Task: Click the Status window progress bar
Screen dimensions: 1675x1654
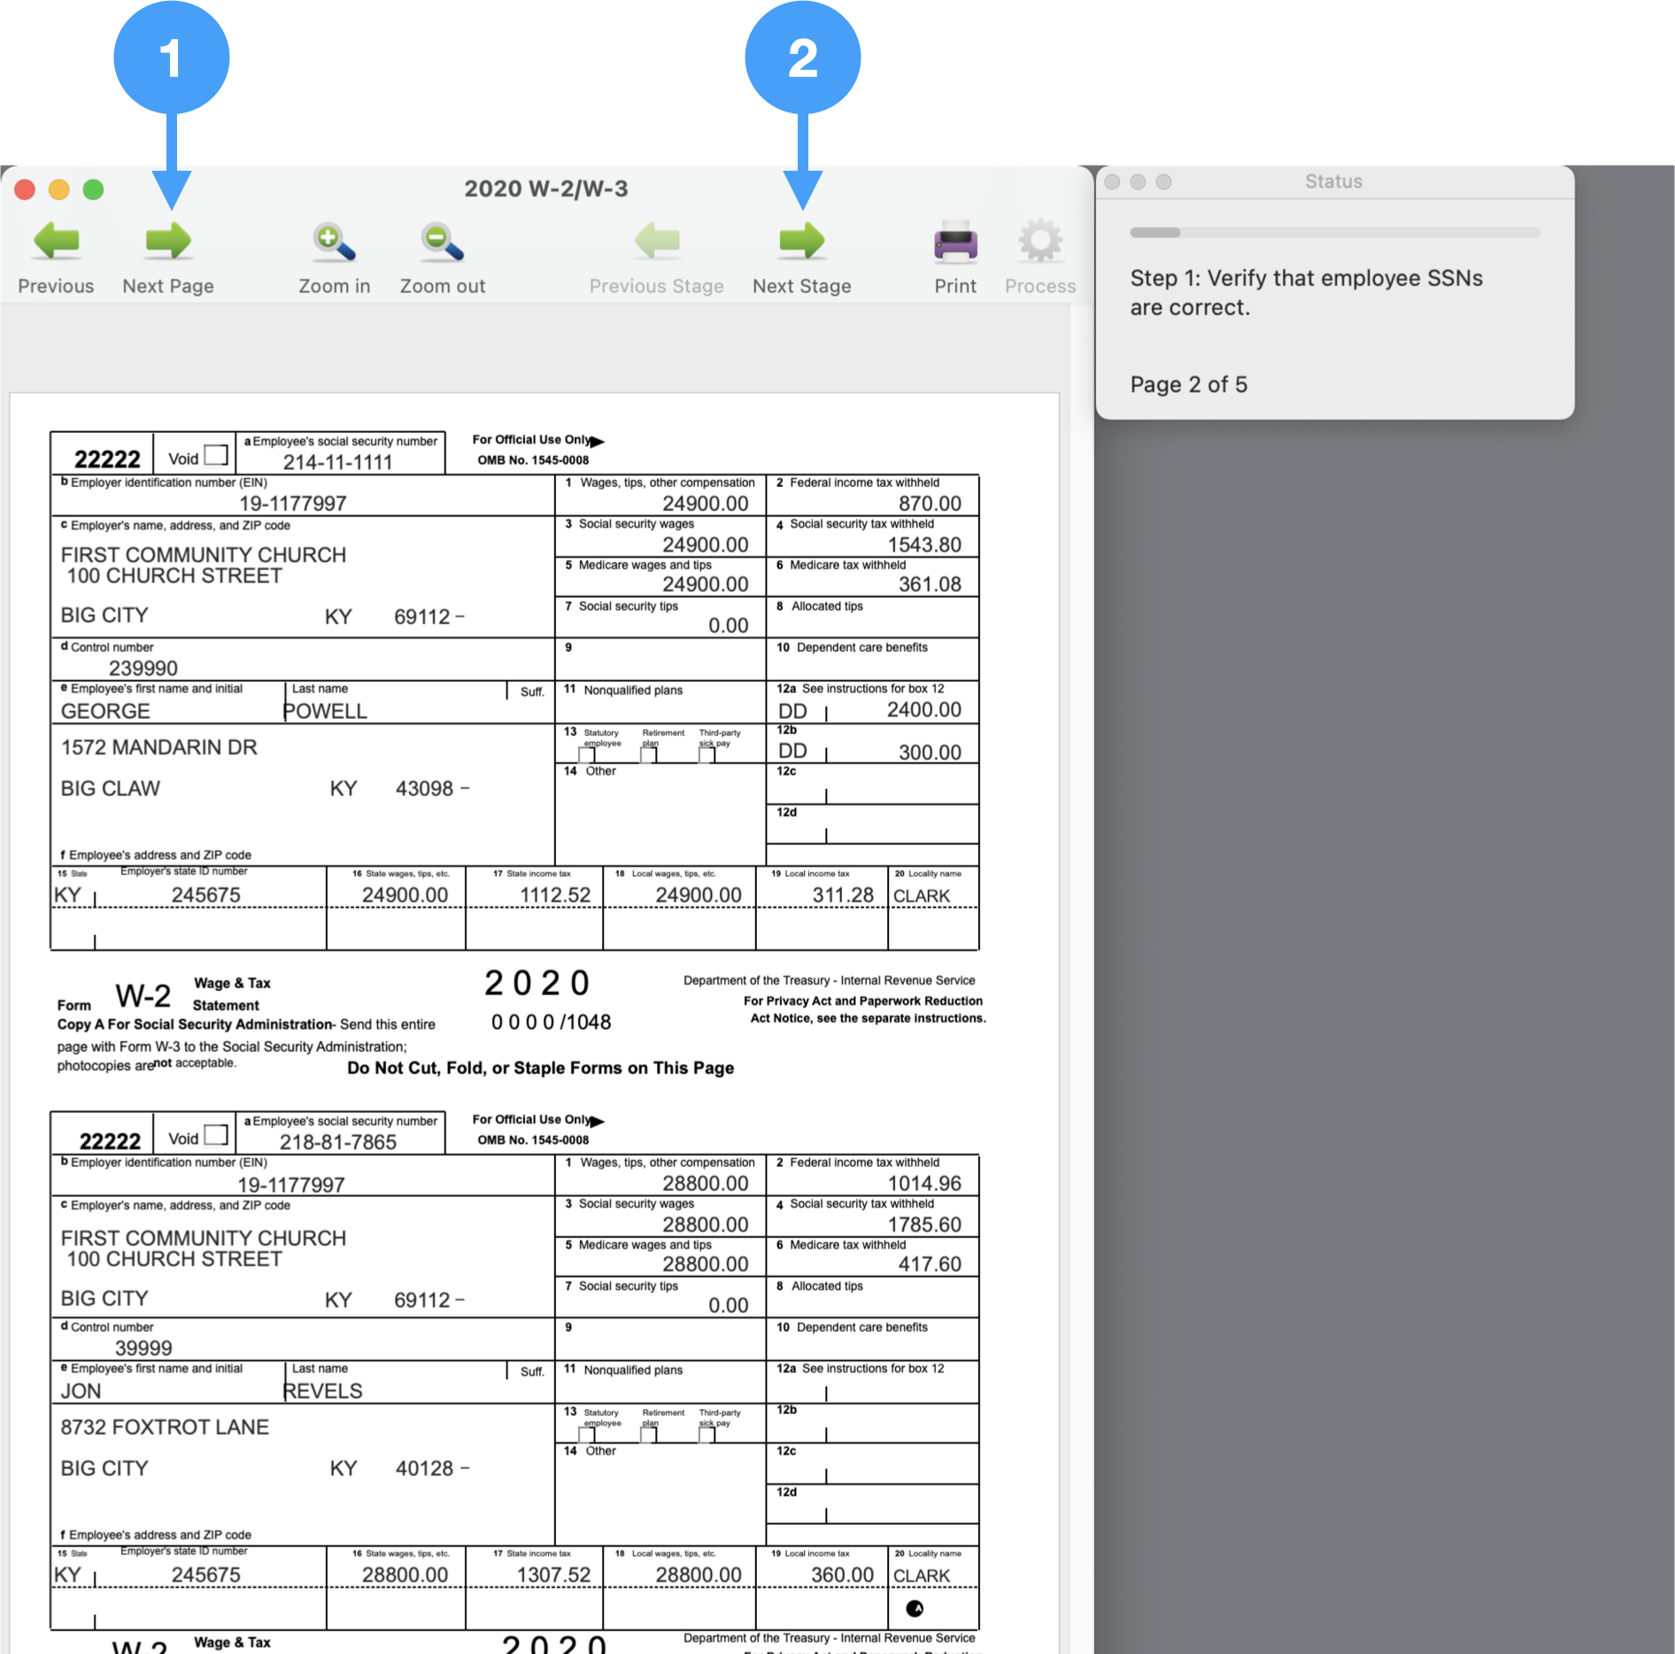Action: (1334, 233)
